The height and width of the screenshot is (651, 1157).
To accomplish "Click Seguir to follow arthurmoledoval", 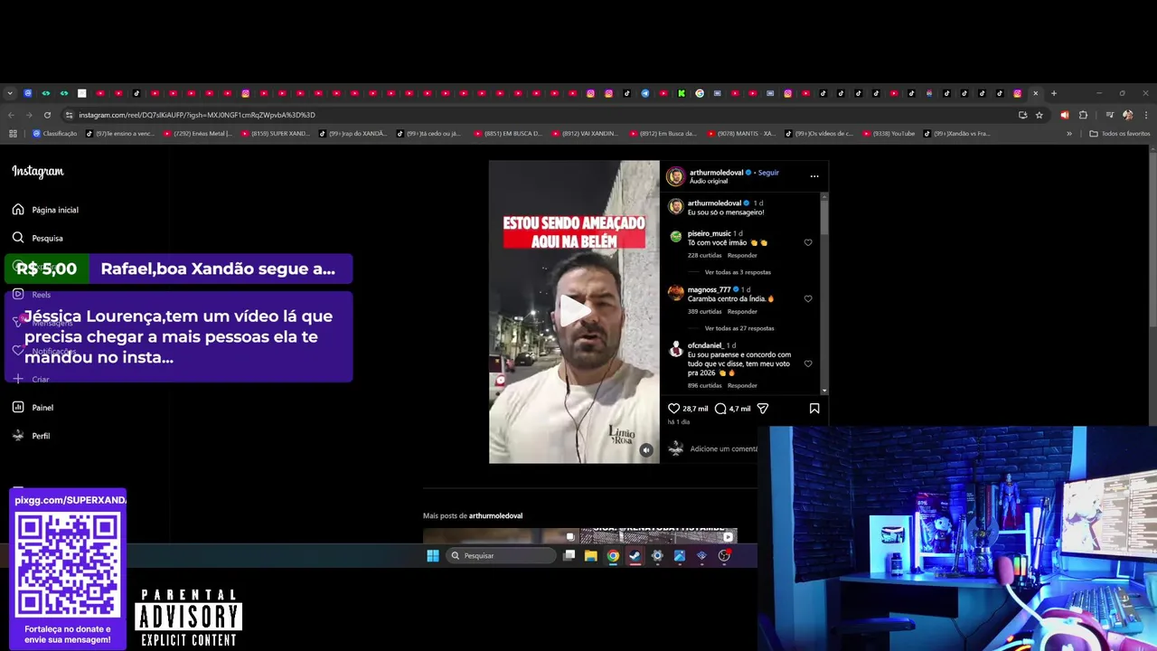I will tap(768, 173).
